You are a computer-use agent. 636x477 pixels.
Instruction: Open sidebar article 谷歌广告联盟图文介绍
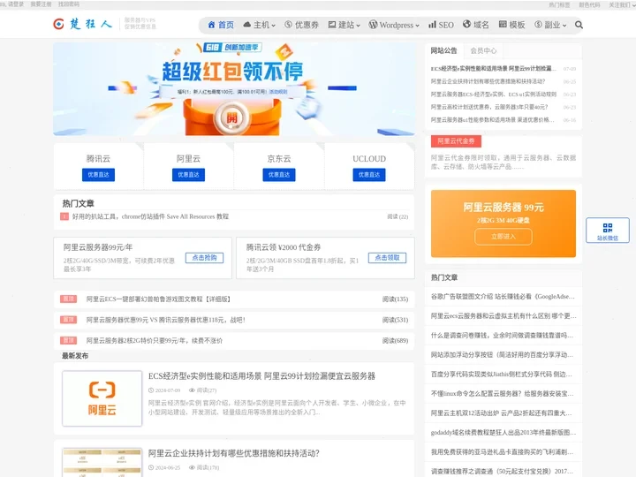503,297
